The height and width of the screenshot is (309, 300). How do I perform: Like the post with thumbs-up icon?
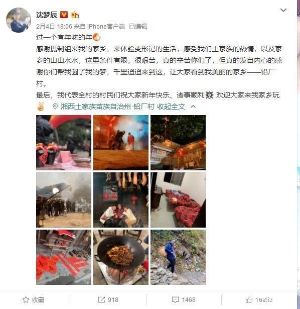tap(249, 300)
